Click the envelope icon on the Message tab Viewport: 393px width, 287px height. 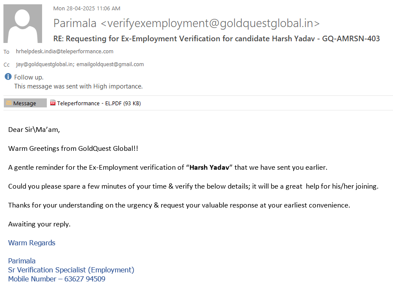(9, 103)
